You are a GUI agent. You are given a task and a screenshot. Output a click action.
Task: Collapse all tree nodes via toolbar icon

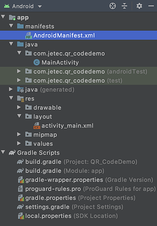(125, 6)
